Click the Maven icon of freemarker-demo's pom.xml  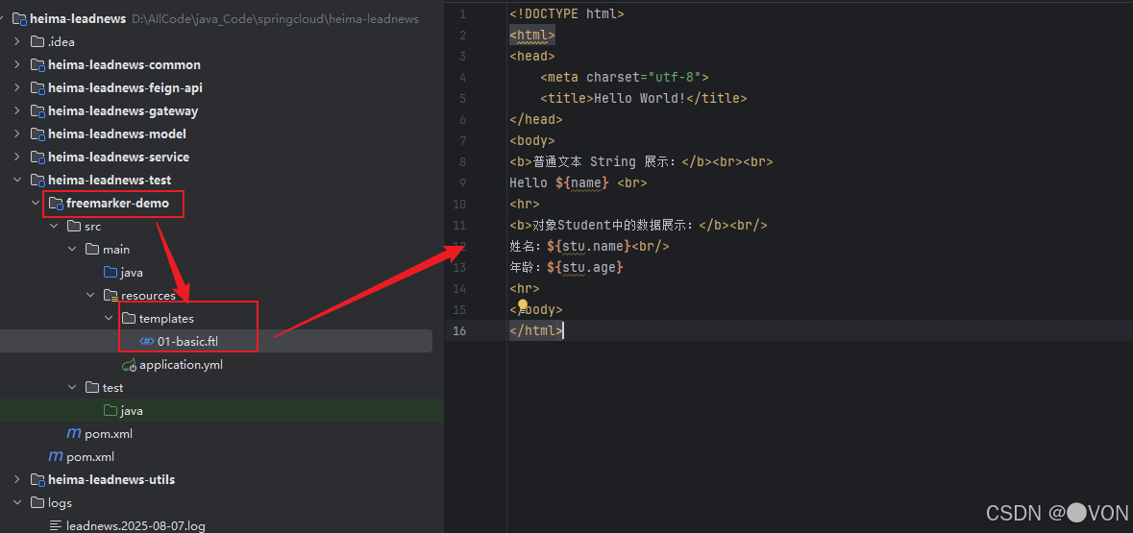[74, 433]
